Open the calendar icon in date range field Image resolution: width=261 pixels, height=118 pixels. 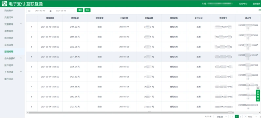click(29, 11)
